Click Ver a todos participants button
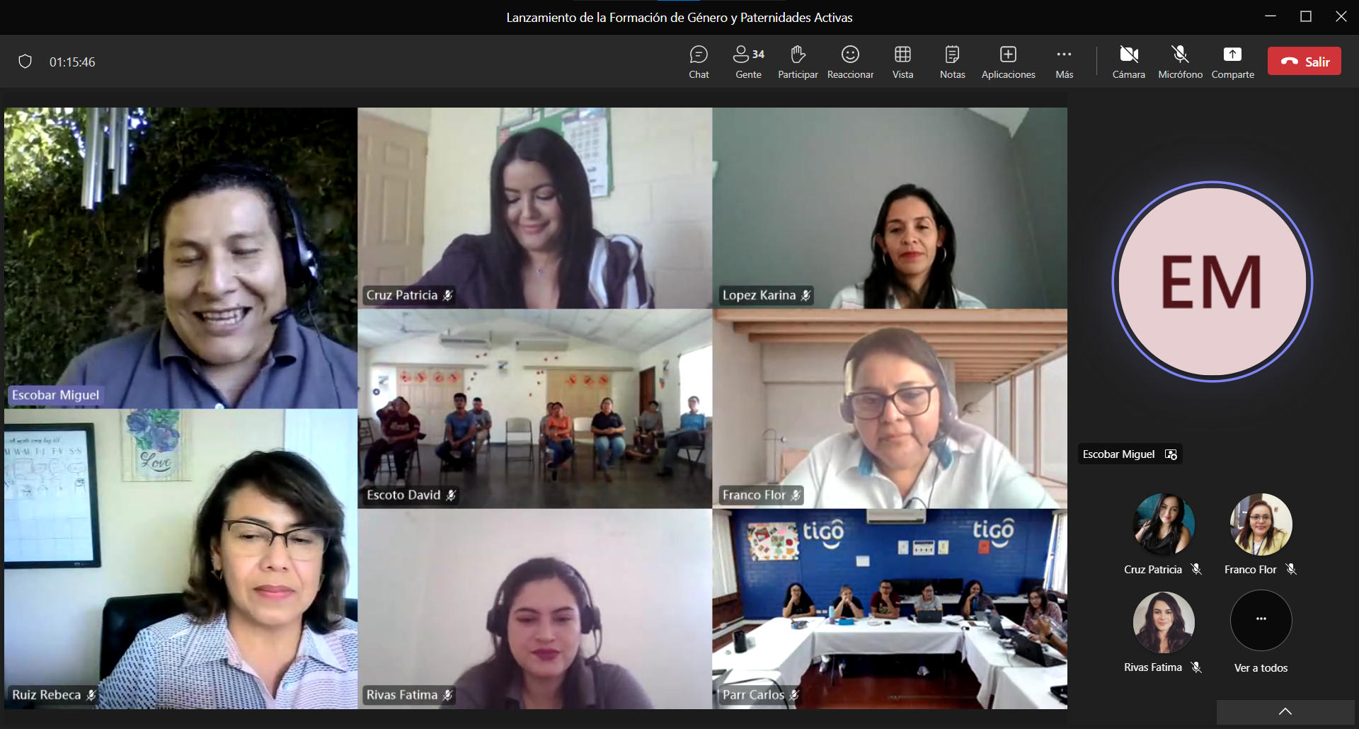1359x729 pixels. tap(1261, 621)
